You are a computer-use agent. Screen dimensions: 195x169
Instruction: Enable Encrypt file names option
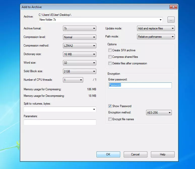[x=110, y=119]
